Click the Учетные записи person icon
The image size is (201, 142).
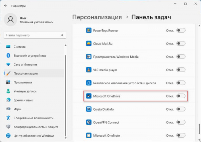pos(8,91)
